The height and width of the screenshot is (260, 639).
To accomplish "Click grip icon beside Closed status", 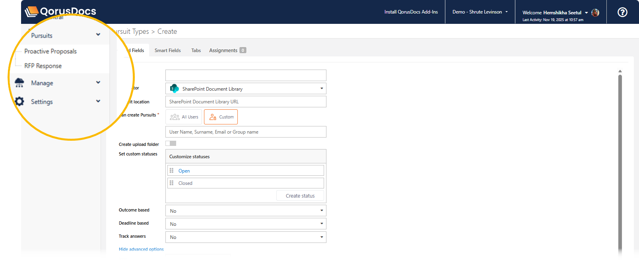I will click(x=172, y=183).
